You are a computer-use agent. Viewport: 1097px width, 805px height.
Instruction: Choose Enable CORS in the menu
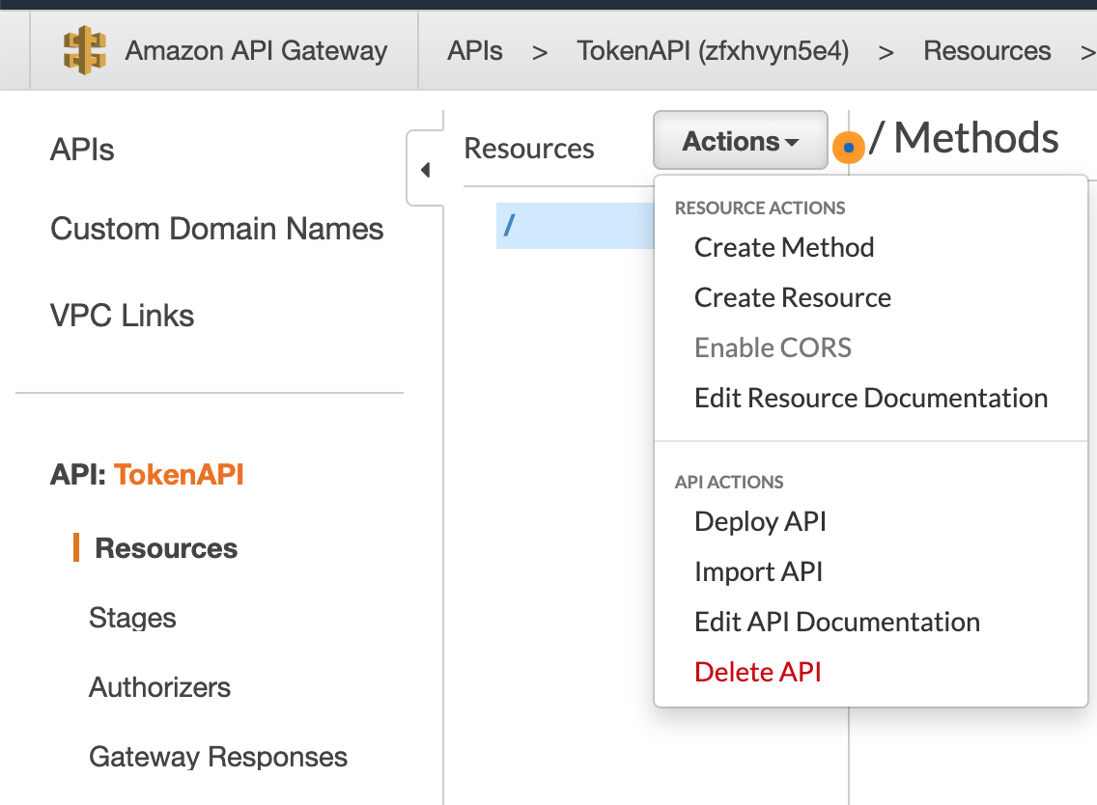click(773, 347)
